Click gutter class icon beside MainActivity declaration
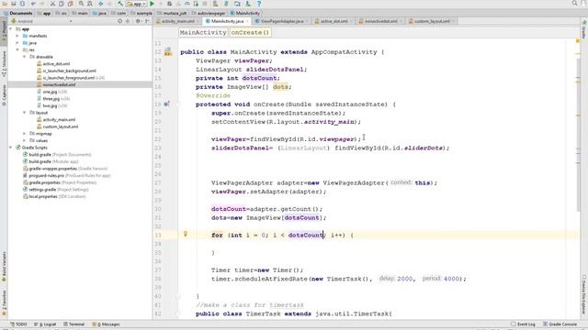 [x=167, y=51]
